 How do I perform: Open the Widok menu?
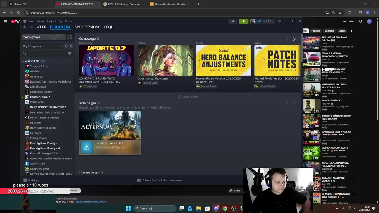(40, 21)
